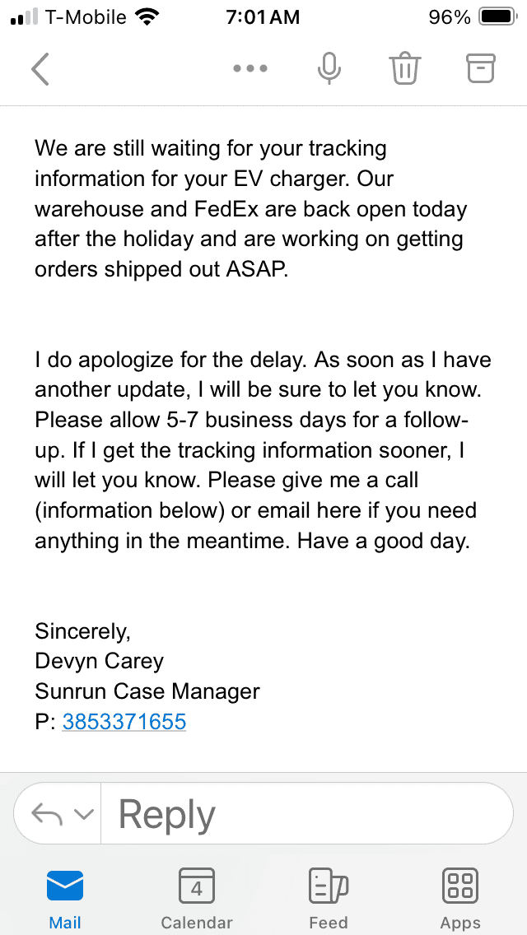
Task: Open the Apps tab
Action: pos(460,898)
